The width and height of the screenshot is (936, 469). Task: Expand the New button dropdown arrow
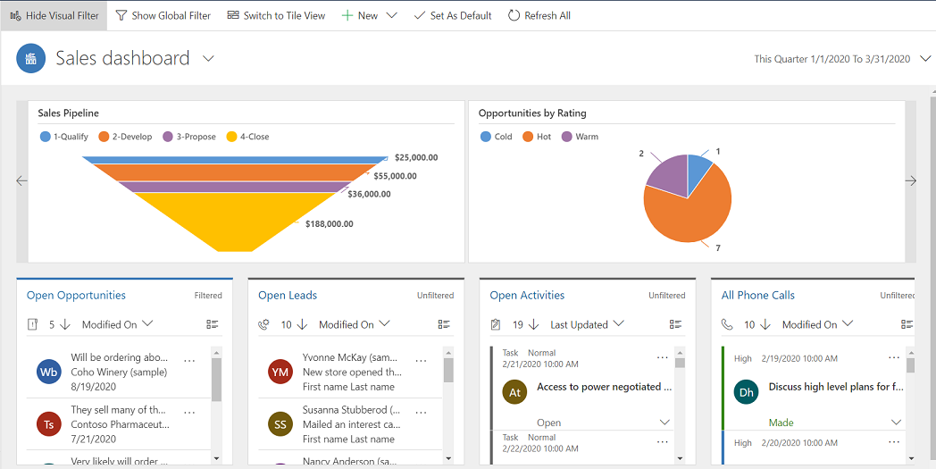coord(391,15)
